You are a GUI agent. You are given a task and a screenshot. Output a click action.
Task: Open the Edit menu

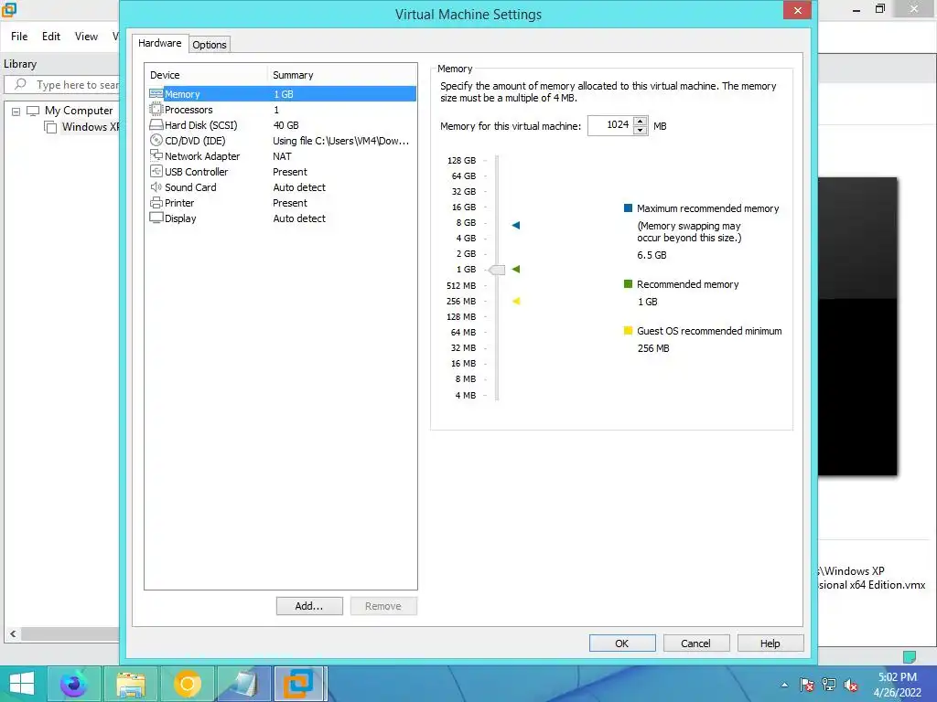[x=51, y=37]
